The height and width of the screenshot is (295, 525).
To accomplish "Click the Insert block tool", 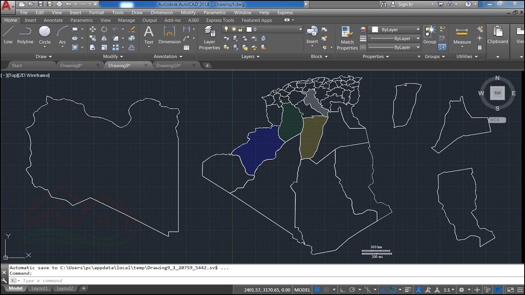I will 312,35.
